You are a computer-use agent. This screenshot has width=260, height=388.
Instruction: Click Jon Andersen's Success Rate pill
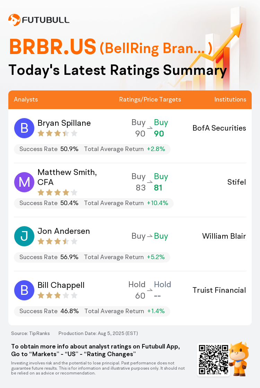pyautogui.click(x=92, y=257)
